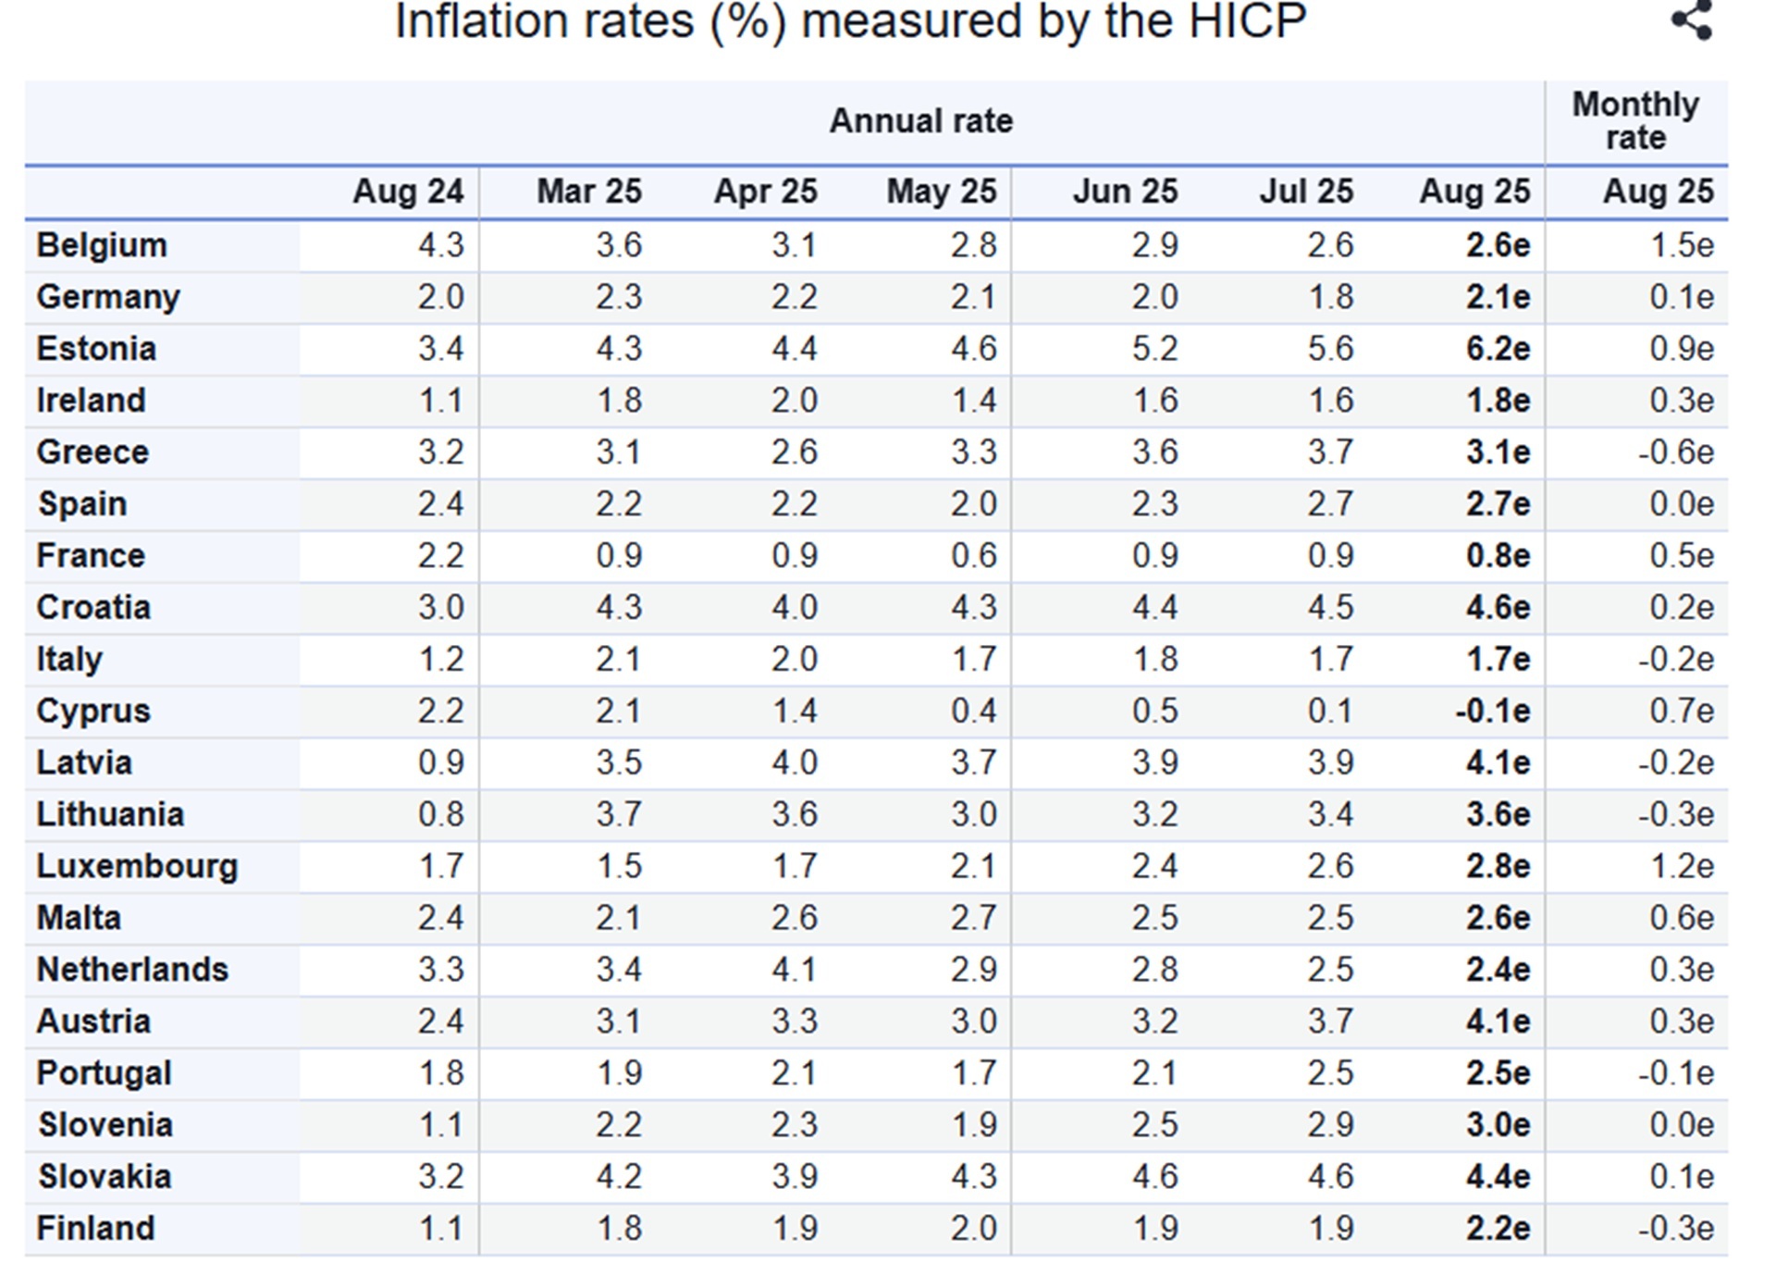Click Estonia's 6.2e Aug 25 annual value

pos(1497,349)
